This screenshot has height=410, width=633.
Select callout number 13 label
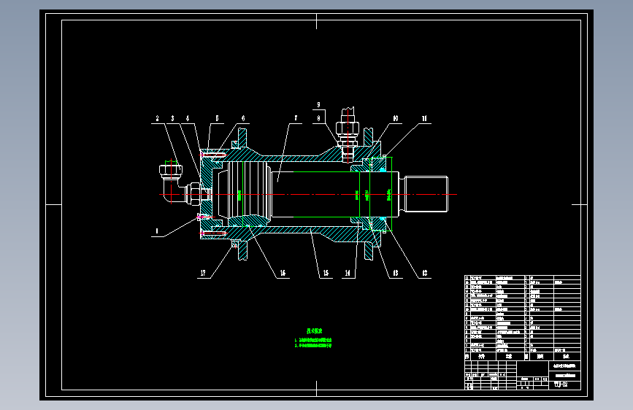[x=396, y=273]
